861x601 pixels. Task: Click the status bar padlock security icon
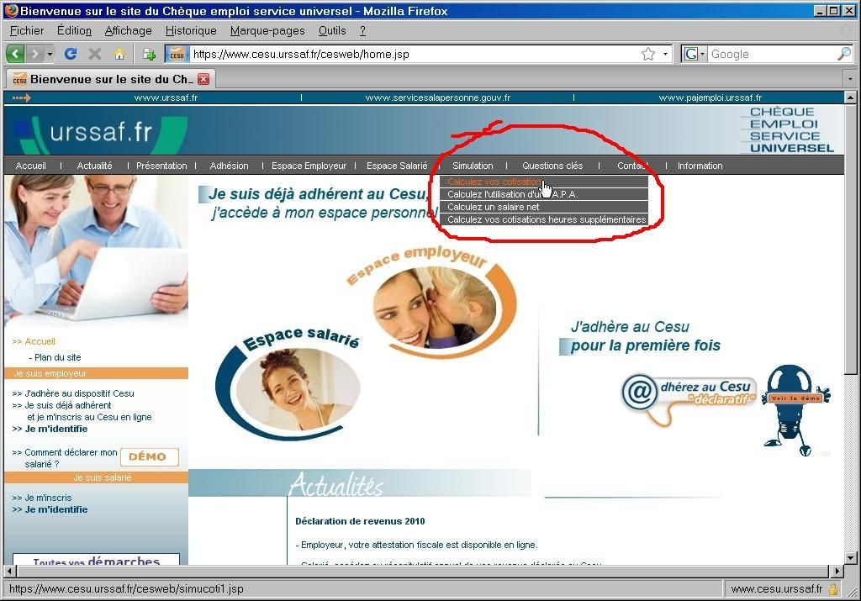point(833,589)
